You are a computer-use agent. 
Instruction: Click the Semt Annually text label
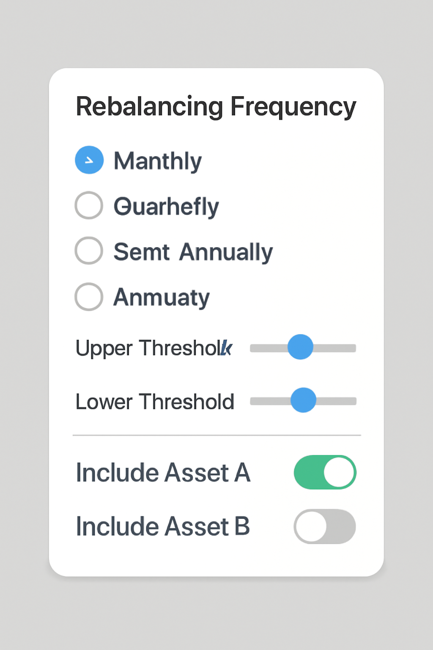(x=193, y=252)
